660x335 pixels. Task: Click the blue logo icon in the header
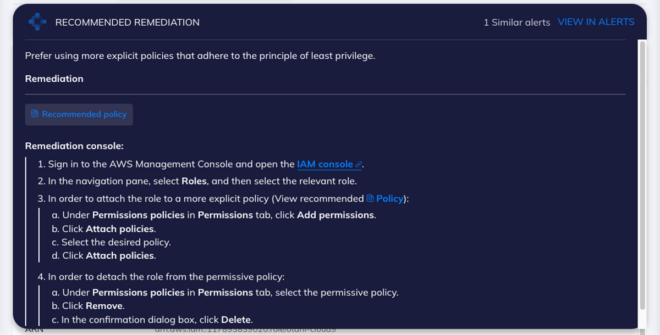(37, 22)
